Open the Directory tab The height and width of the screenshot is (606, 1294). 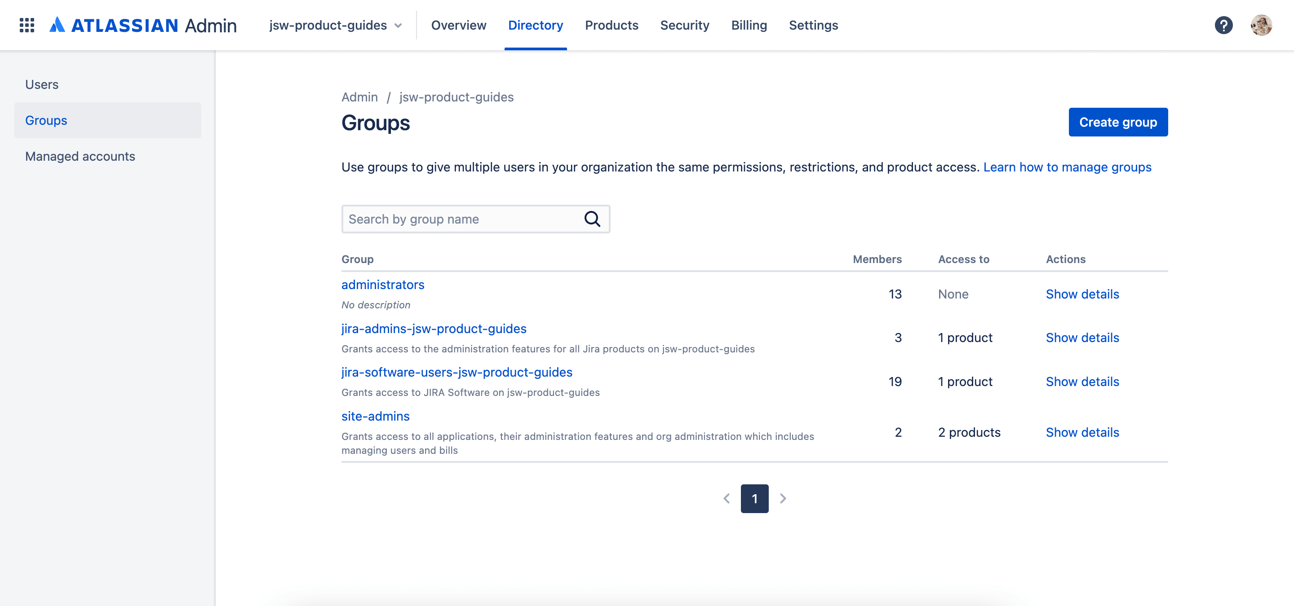[x=536, y=25]
